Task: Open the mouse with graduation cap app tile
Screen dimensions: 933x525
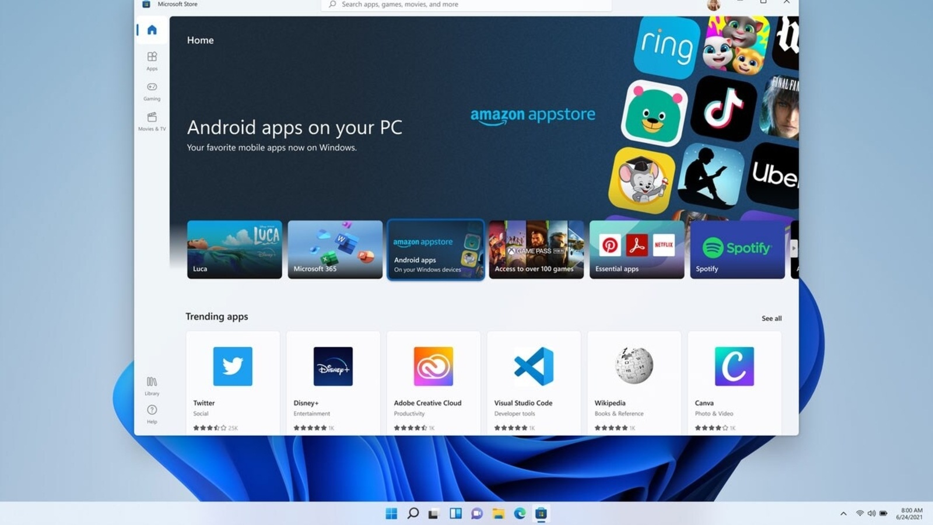Action: 641,179
